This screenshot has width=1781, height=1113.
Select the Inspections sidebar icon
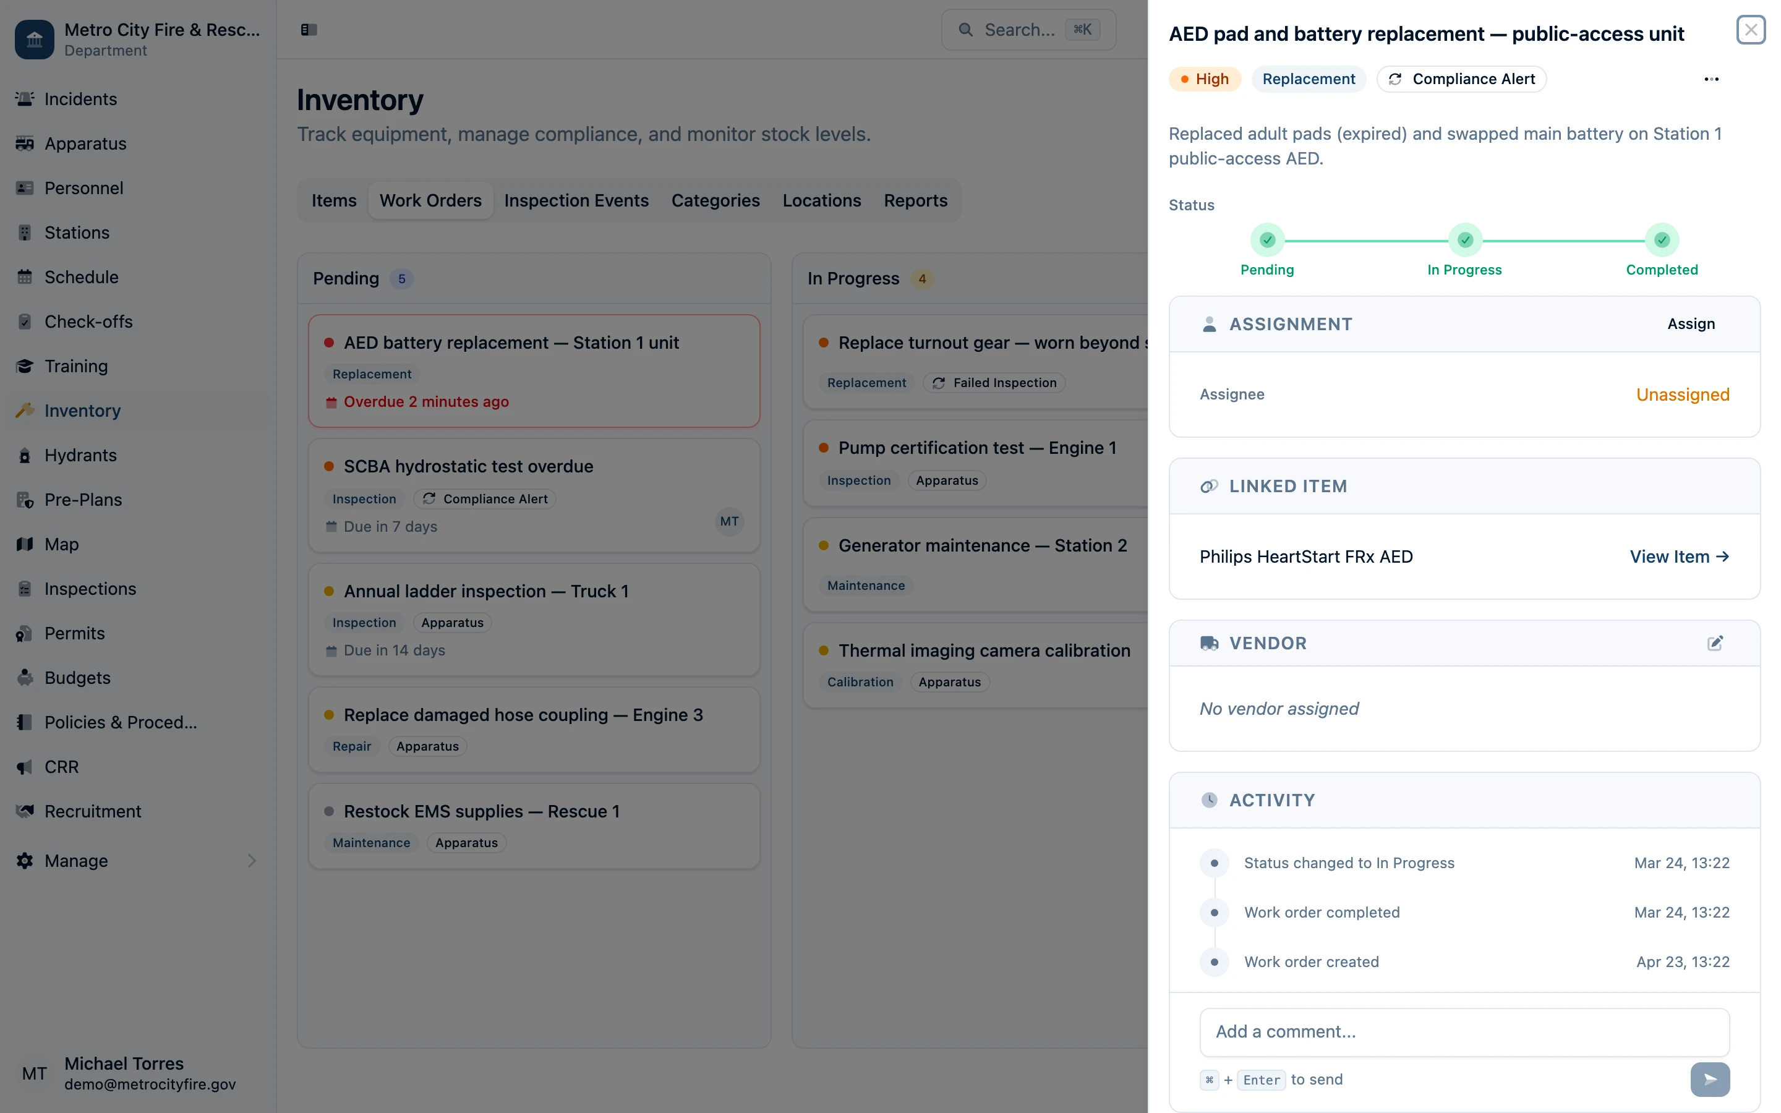(24, 588)
